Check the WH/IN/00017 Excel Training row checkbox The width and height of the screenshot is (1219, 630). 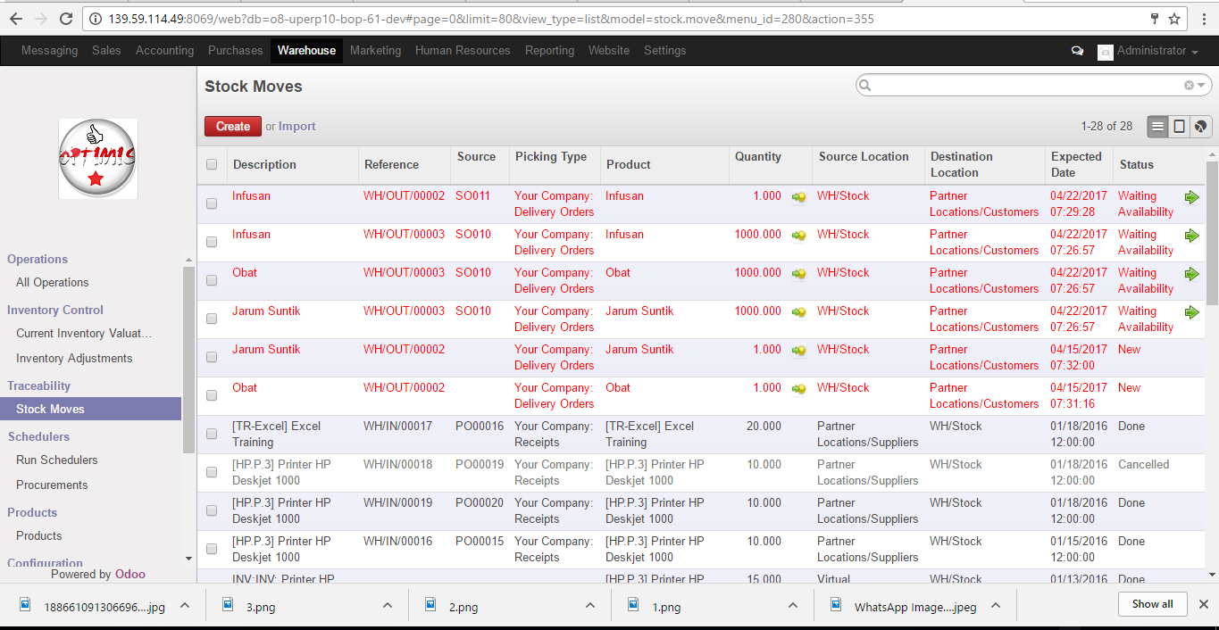[x=212, y=434]
